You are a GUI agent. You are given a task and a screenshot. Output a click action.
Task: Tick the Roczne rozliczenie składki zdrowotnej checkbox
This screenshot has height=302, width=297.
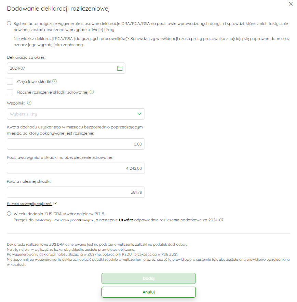point(10,92)
